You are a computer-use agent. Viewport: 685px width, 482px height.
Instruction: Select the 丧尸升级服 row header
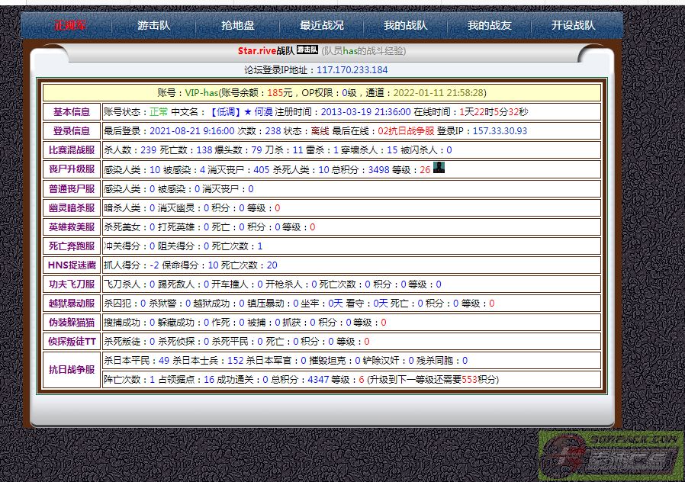(x=72, y=169)
